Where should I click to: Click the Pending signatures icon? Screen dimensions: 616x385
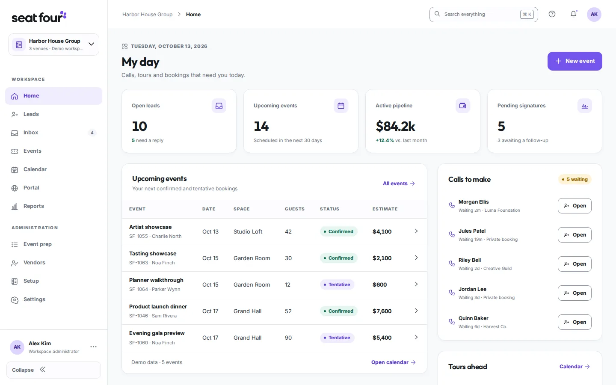tap(585, 106)
